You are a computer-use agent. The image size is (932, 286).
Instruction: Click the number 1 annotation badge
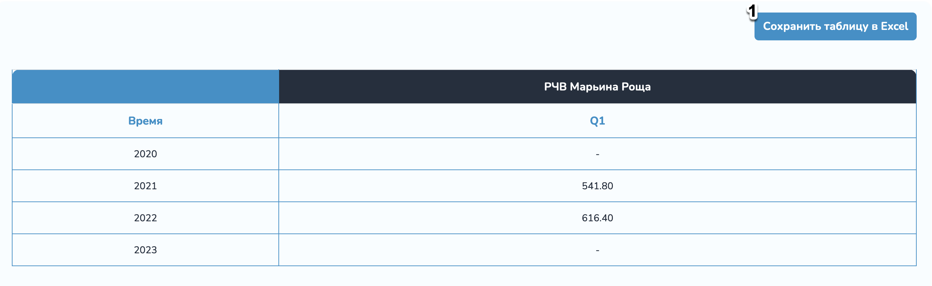(x=752, y=11)
